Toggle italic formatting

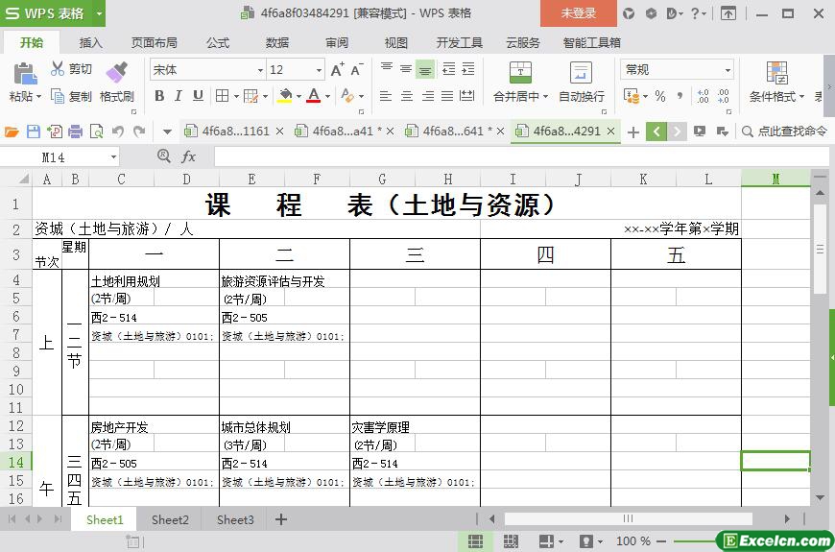179,96
